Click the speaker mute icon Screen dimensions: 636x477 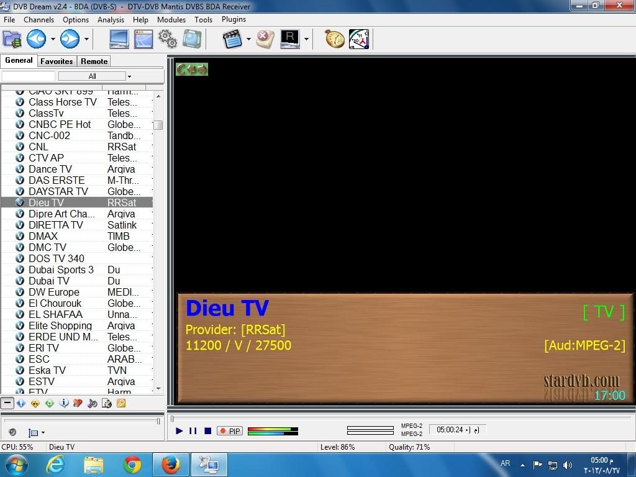12,432
